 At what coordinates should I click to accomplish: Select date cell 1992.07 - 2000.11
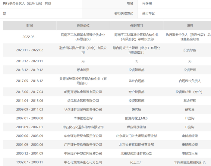(30, 162)
